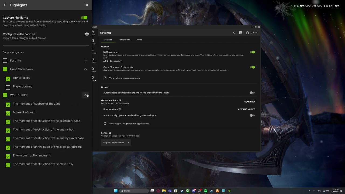Switch to the About tab

139,40
